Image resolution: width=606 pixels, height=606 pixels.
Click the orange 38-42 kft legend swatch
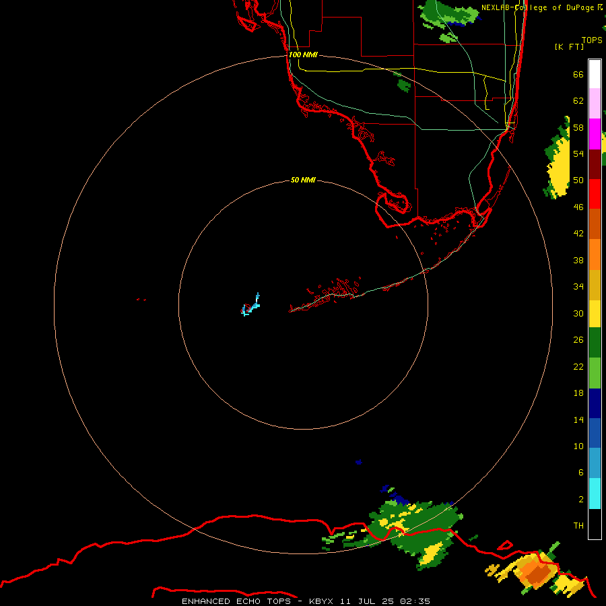(x=595, y=255)
